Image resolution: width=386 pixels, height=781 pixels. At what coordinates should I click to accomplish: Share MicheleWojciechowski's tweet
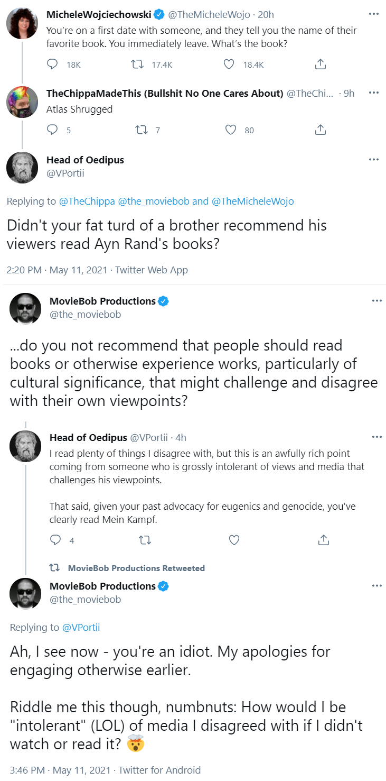coord(320,65)
